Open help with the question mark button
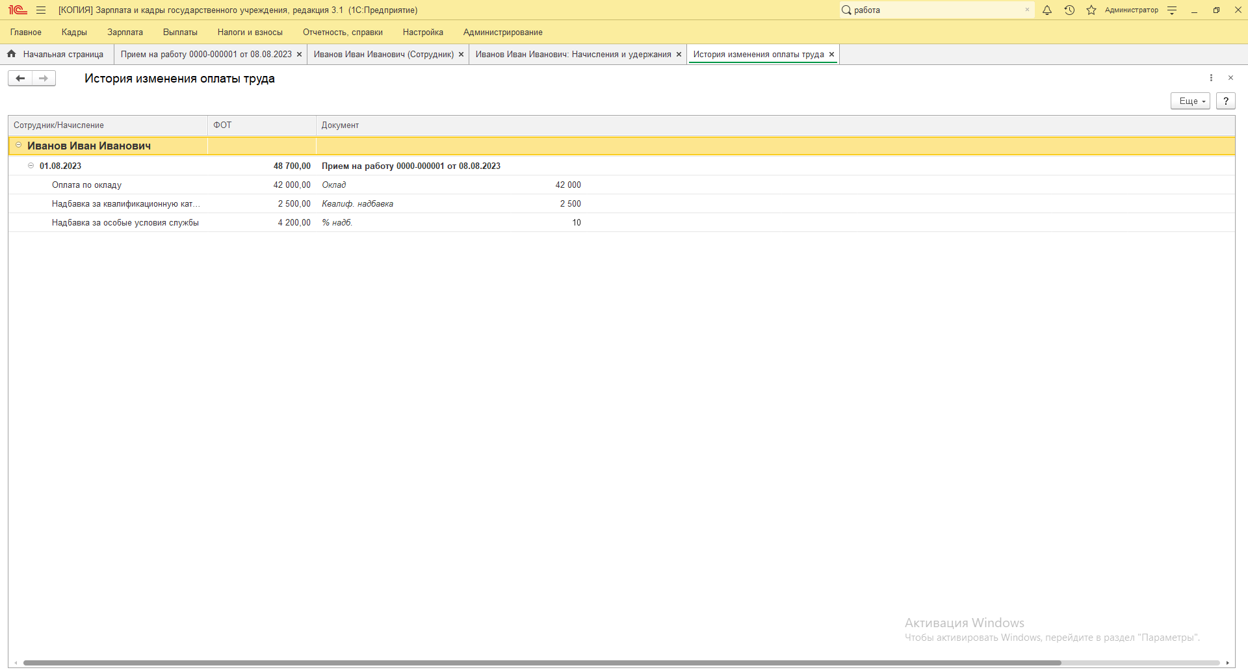This screenshot has width=1248, height=672. pos(1226,101)
